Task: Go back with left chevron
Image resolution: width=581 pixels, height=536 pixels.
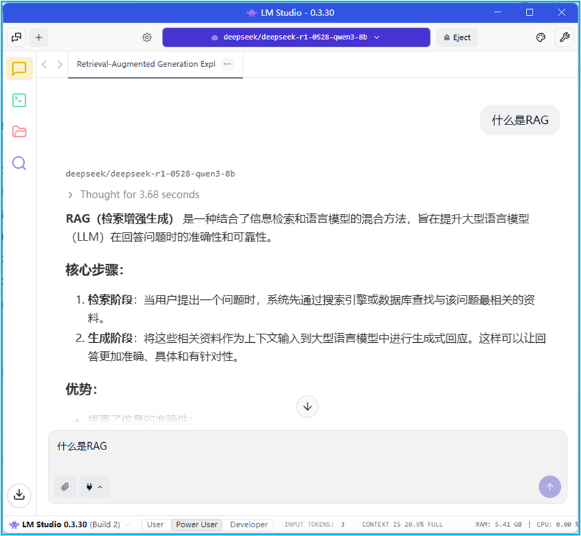Action: [45, 64]
